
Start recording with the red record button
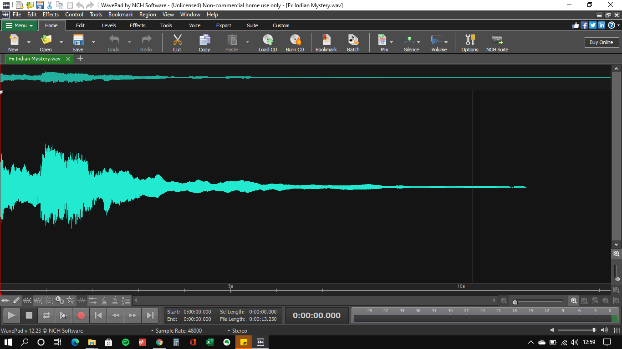click(x=81, y=315)
